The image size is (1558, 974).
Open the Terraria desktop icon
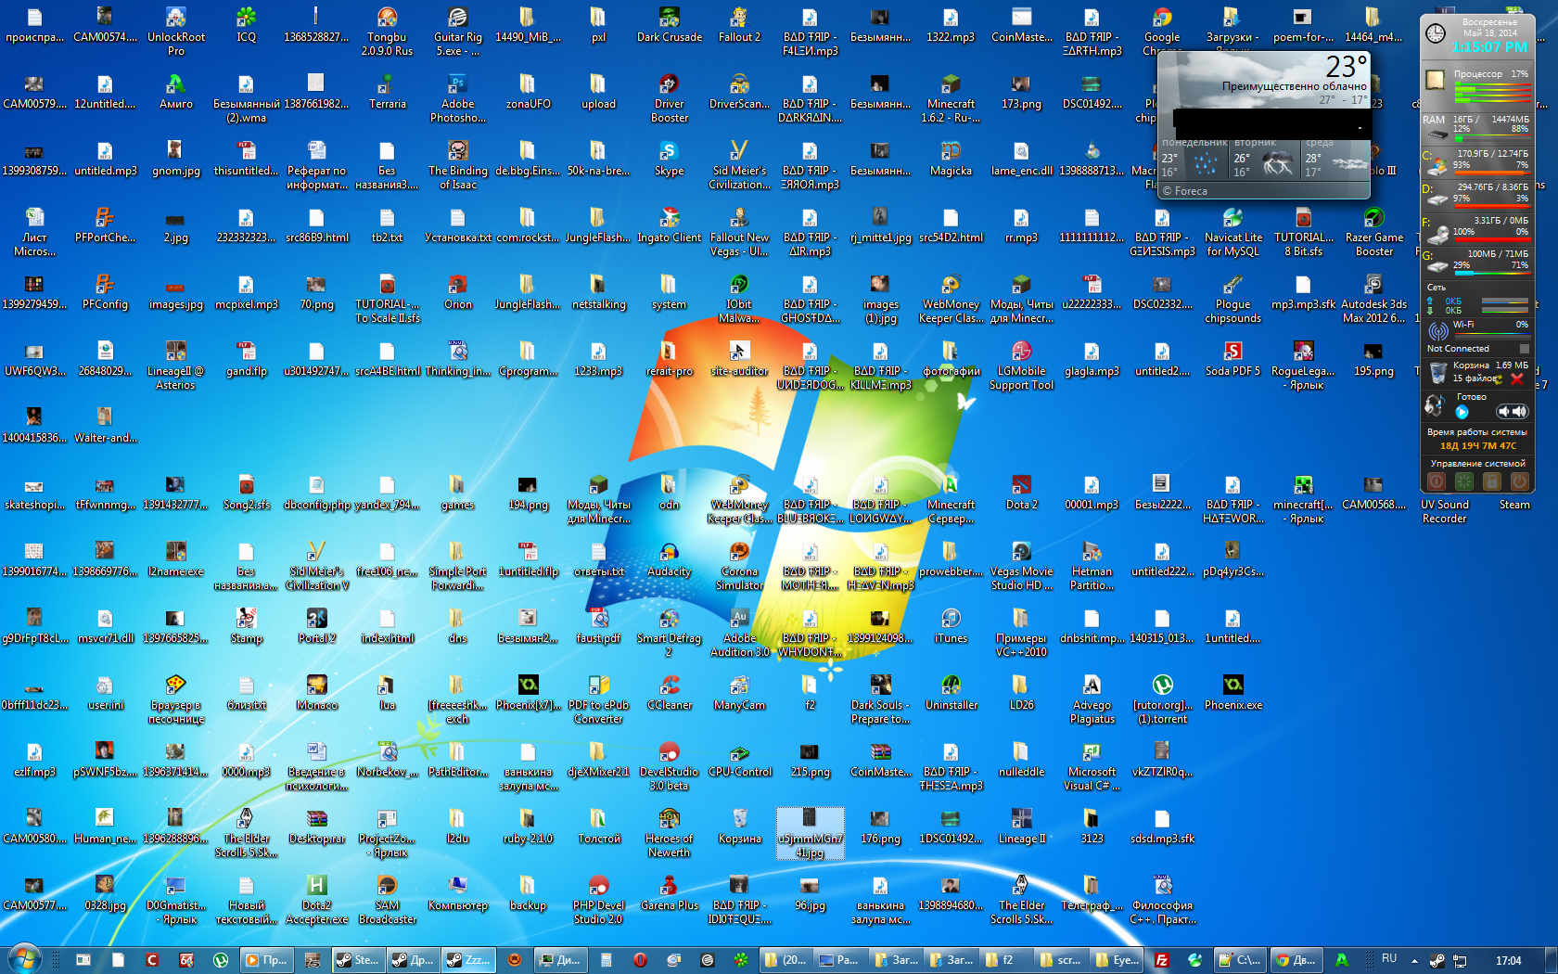click(x=387, y=91)
